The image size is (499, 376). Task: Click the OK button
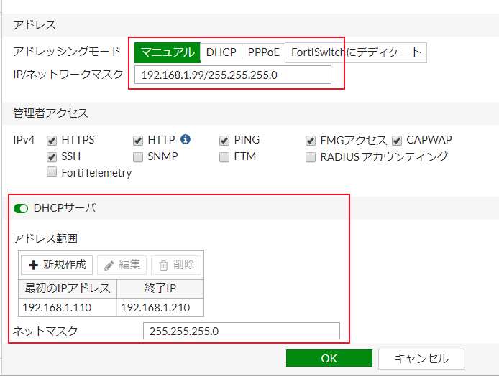point(329,359)
